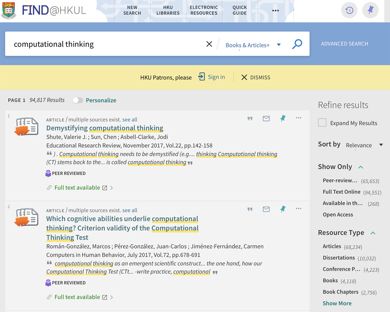
Task: Email the Demystifying computational thinking record
Action: (266, 118)
